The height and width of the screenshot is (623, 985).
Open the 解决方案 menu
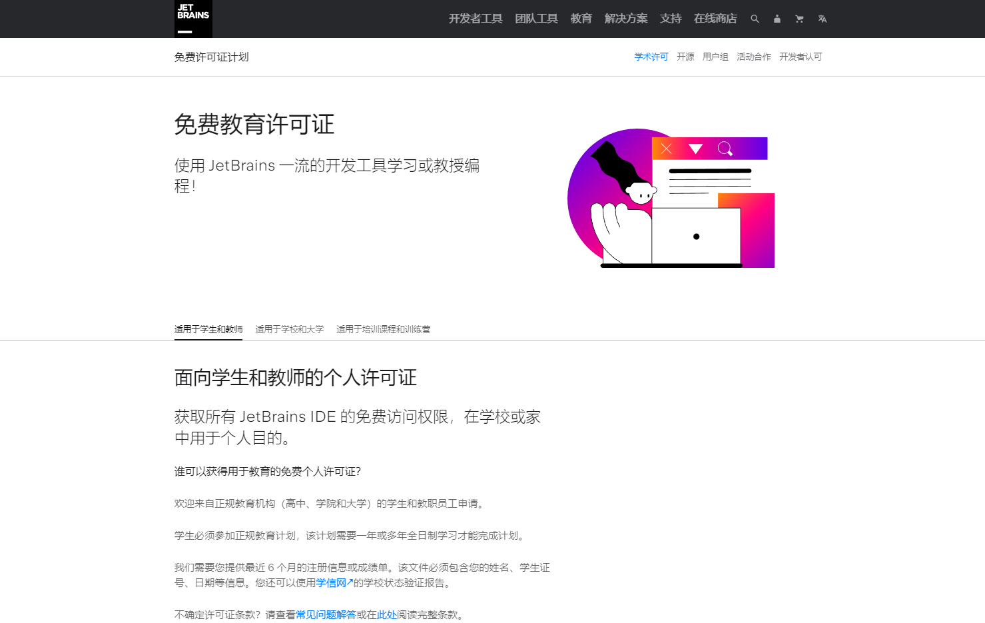point(626,19)
